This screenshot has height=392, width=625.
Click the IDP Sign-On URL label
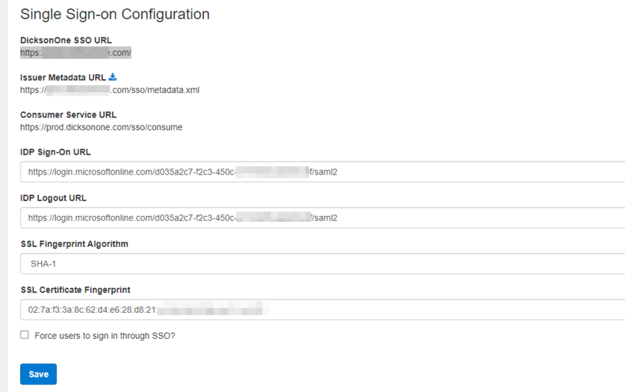(x=56, y=152)
